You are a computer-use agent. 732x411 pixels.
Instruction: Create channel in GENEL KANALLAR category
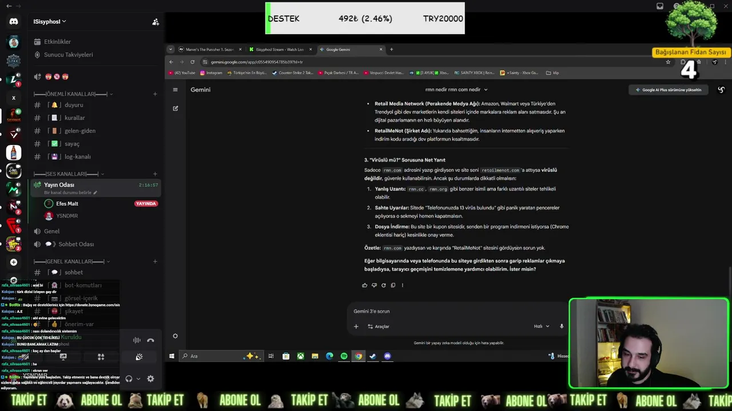point(155,261)
